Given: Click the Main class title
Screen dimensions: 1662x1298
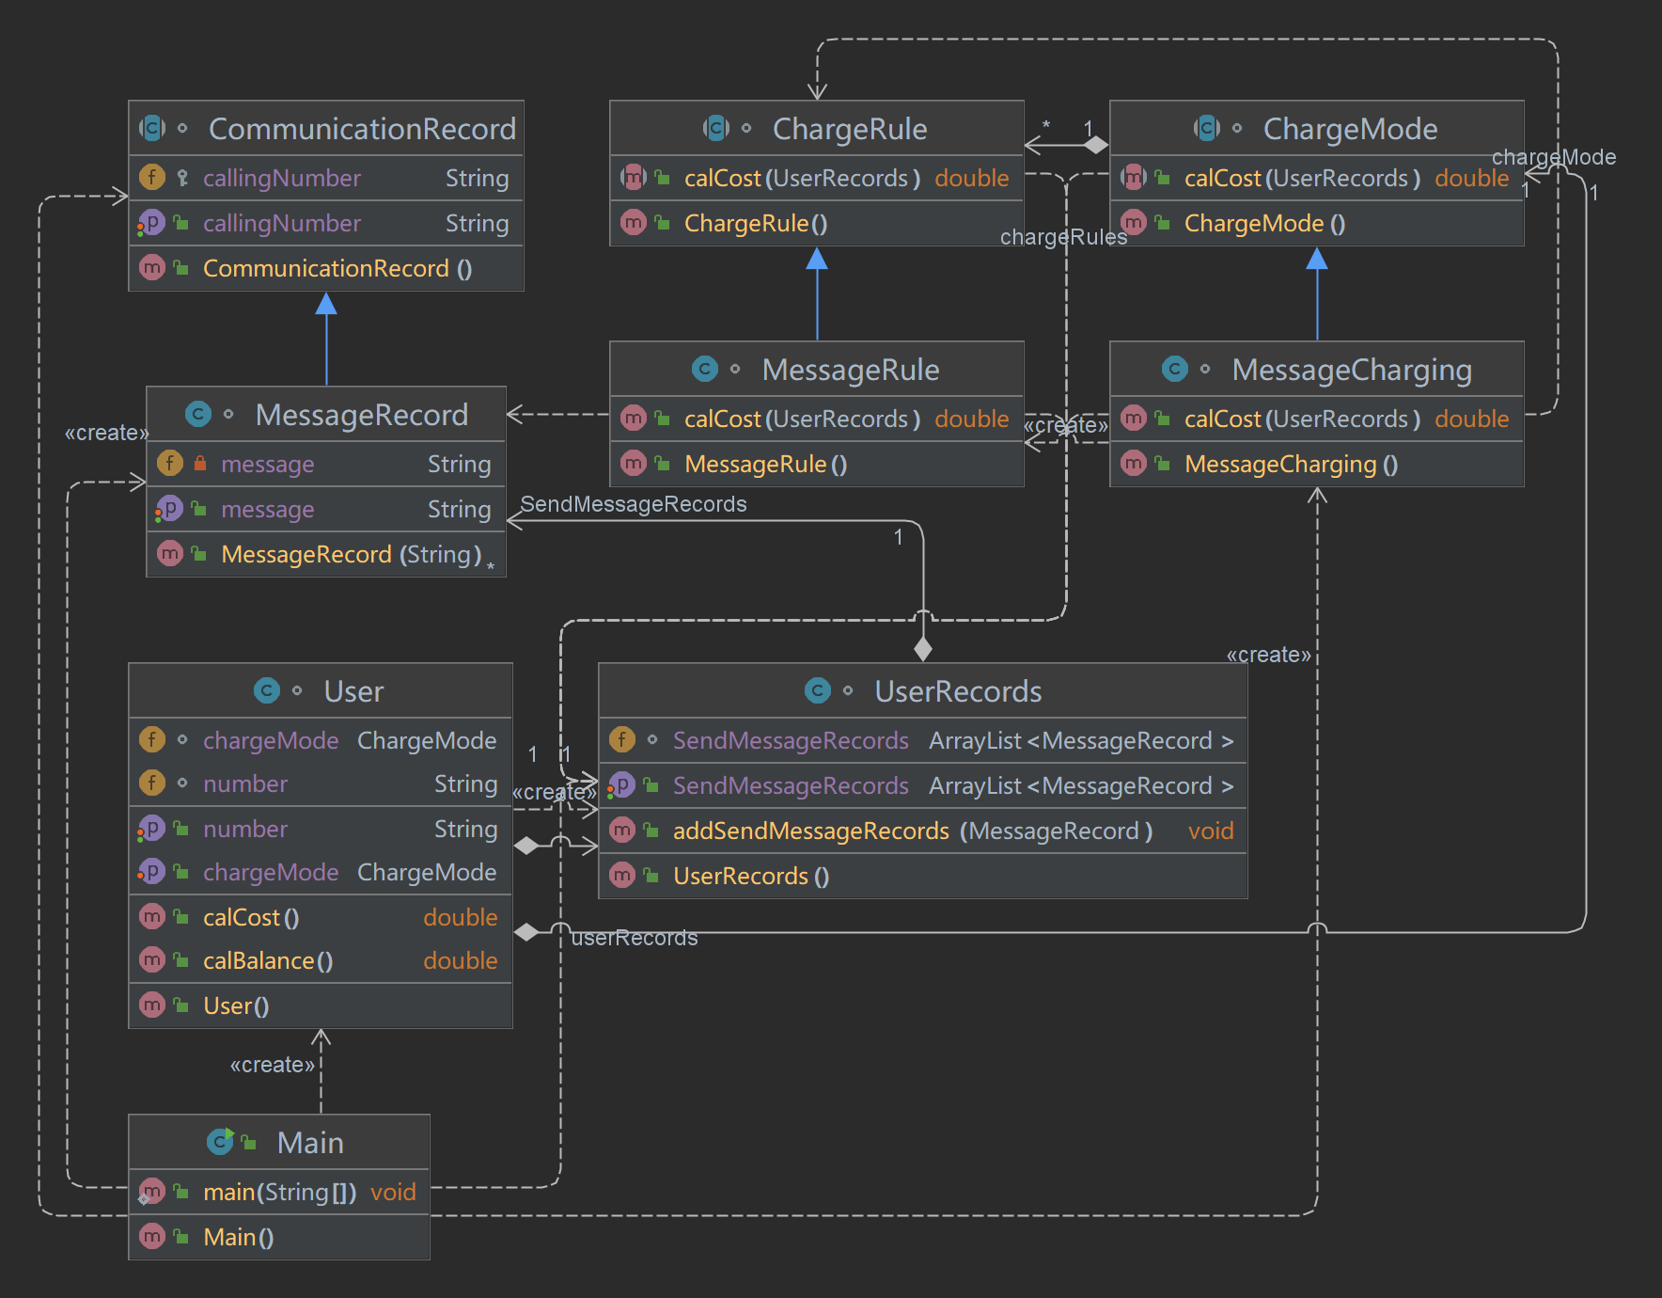Looking at the screenshot, I should [310, 1143].
